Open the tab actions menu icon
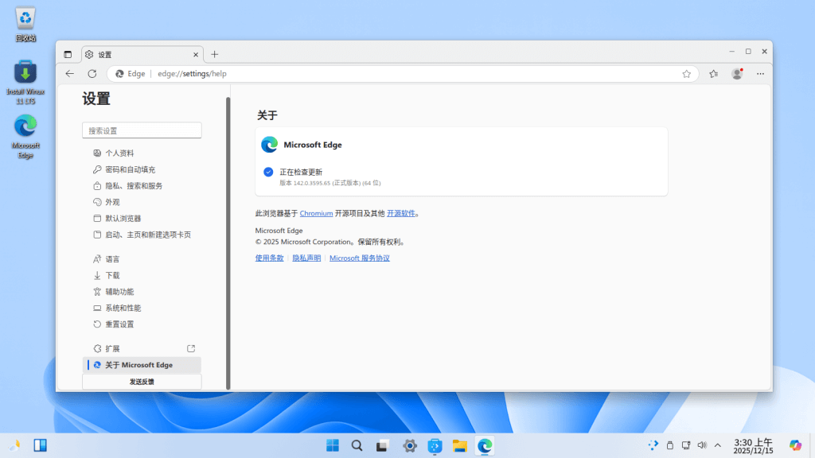This screenshot has width=815, height=458. point(68,55)
